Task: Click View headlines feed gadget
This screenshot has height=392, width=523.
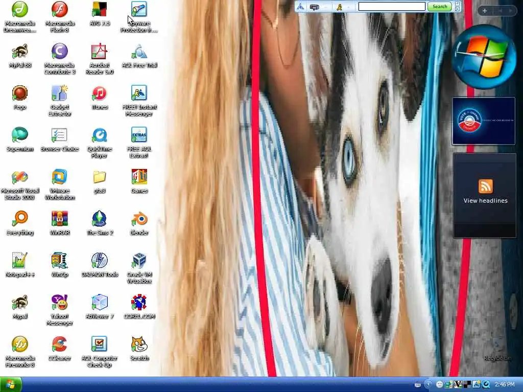Action: [485, 195]
